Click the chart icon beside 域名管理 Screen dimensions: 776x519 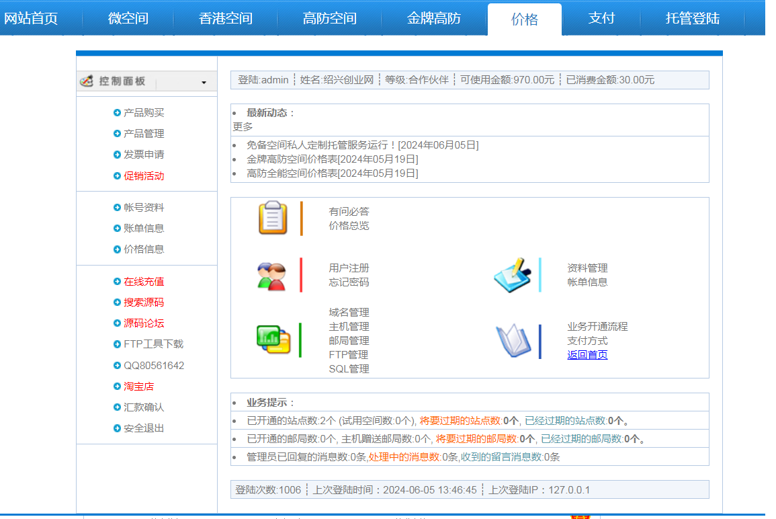[273, 340]
